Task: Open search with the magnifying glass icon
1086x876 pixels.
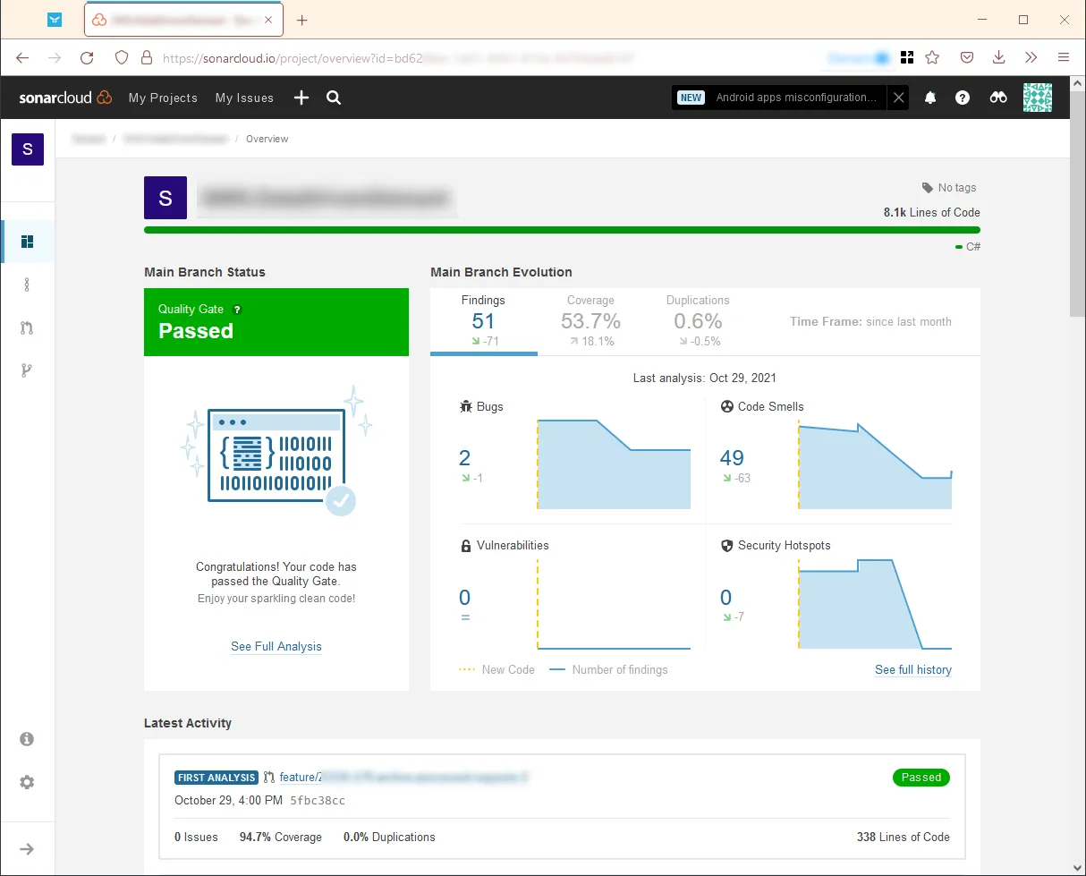Action: 333,98
